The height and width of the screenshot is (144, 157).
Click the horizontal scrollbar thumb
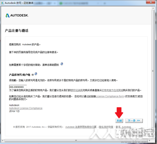pos(76,141)
